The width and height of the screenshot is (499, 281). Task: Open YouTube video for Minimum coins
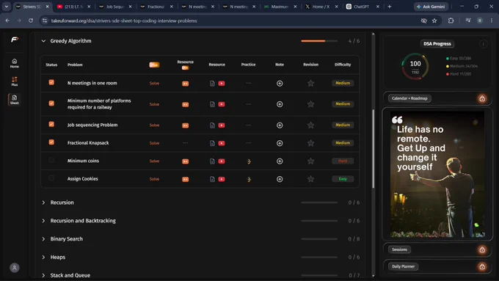pyautogui.click(x=222, y=161)
